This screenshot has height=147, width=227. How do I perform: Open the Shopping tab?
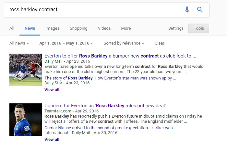click(78, 28)
